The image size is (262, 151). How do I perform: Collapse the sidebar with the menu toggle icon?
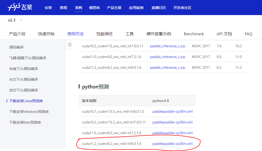click(70, 45)
